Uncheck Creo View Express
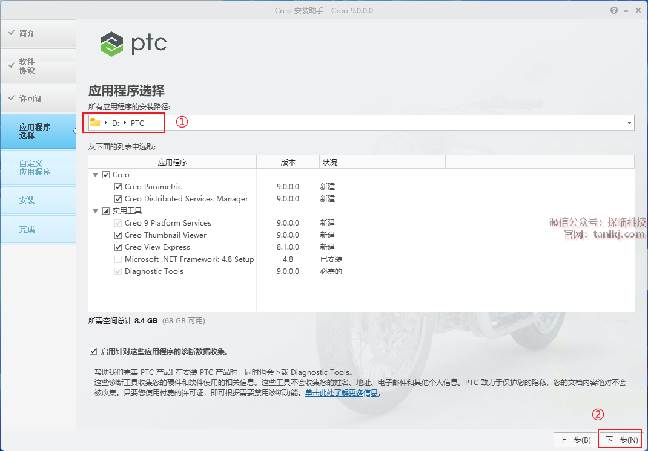648x451 pixels. coord(118,247)
